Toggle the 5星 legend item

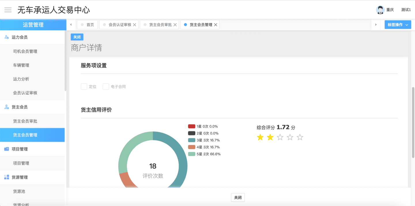click(x=204, y=154)
